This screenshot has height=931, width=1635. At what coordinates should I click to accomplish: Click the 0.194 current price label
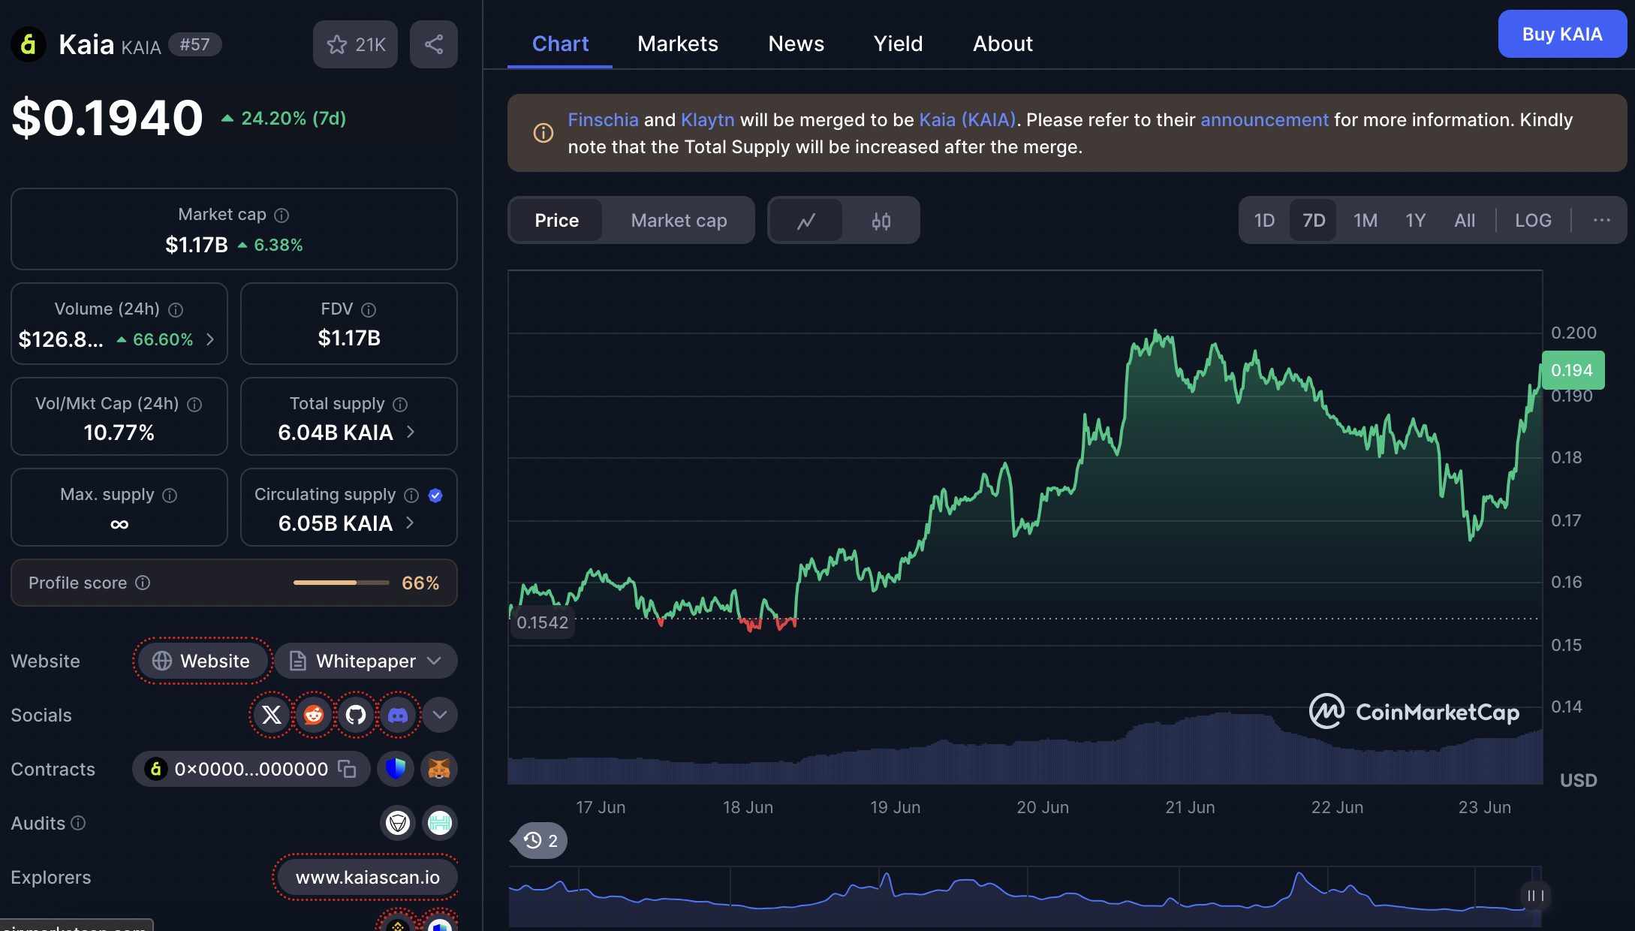coord(1573,370)
